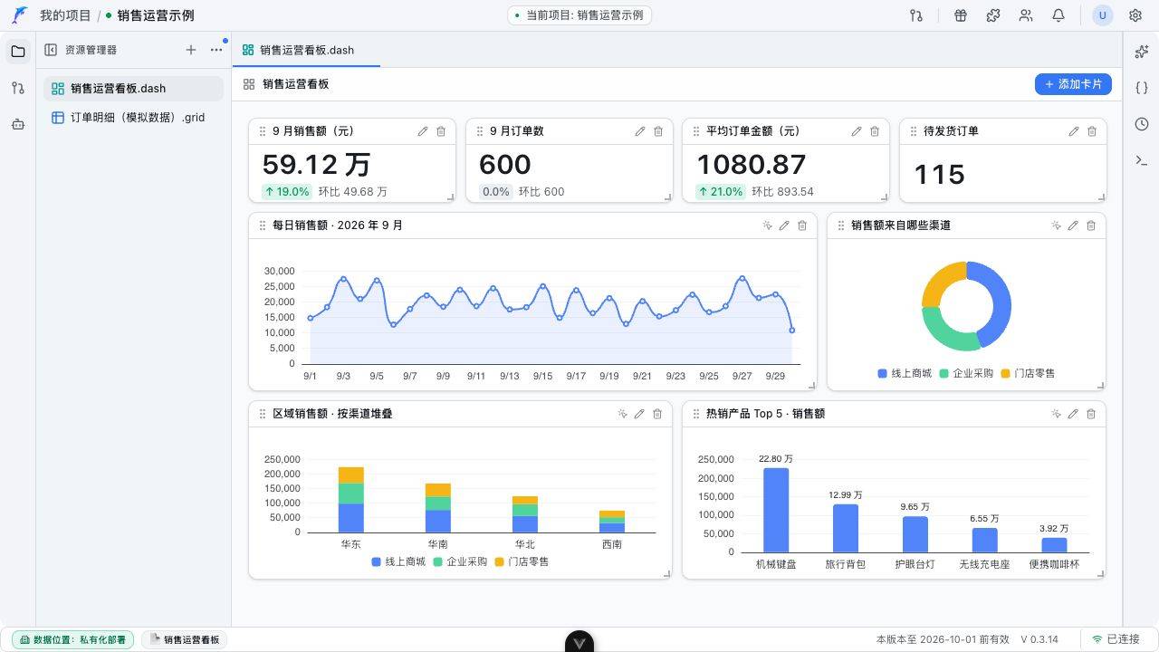Delete the 销售额来自哪些渠道 card

pos(1091,225)
